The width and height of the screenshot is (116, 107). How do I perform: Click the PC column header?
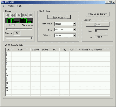[x=55, y=50]
